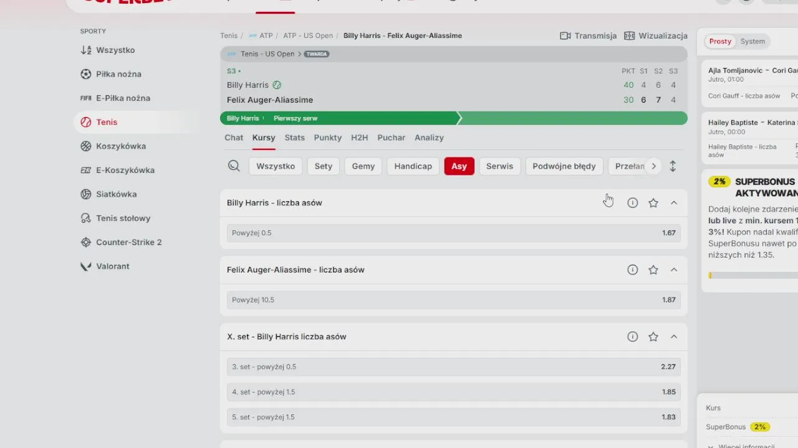The image size is (798, 448).
Task: Open Wizualizacja match view
Action: tap(655, 36)
